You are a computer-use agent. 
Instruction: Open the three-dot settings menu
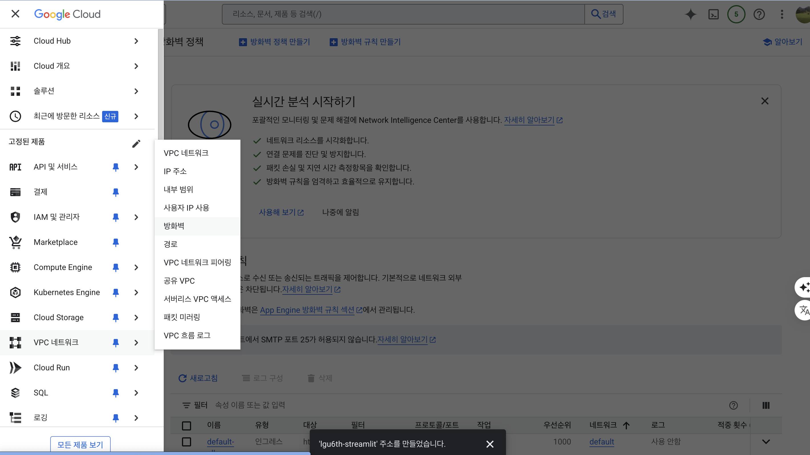pos(782,14)
